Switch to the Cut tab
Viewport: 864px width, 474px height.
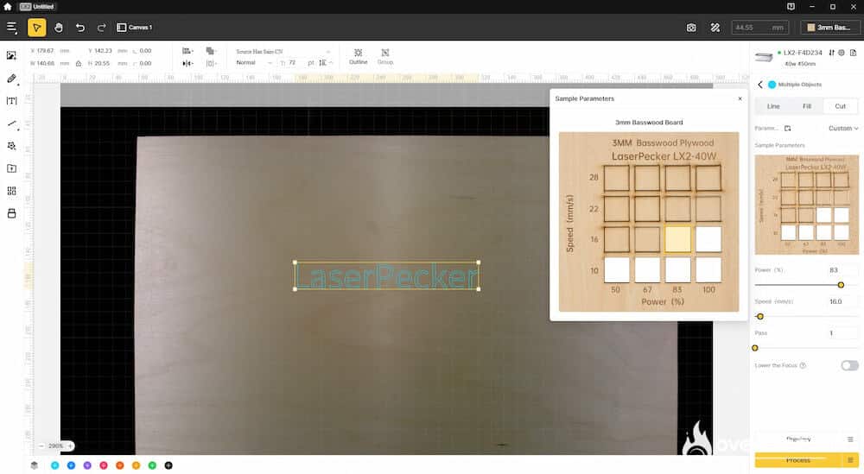pyautogui.click(x=841, y=106)
